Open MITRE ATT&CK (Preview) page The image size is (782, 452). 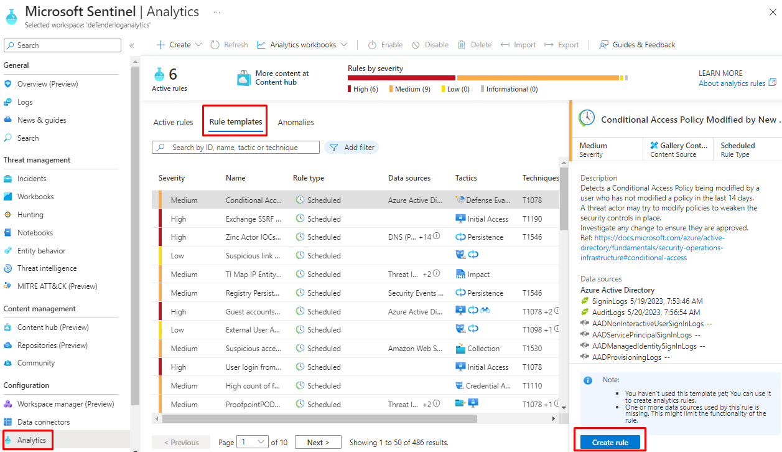(57, 286)
